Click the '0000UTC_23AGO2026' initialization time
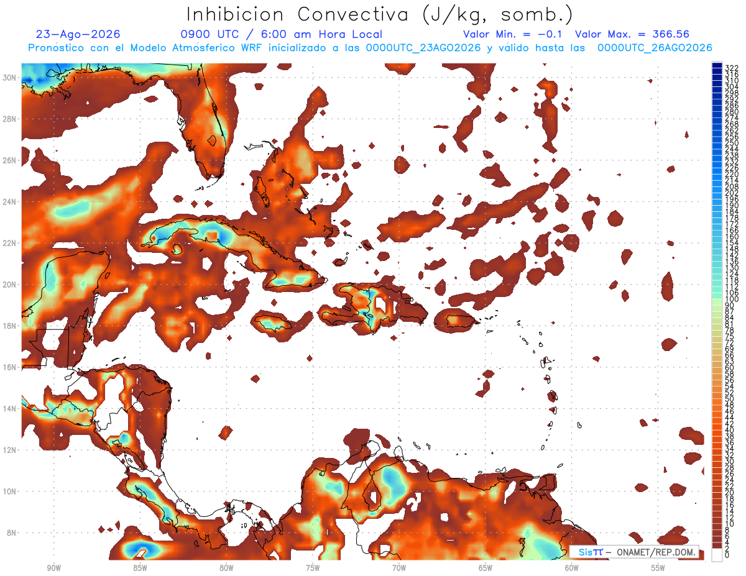This screenshot has height=576, width=746. tap(423, 48)
